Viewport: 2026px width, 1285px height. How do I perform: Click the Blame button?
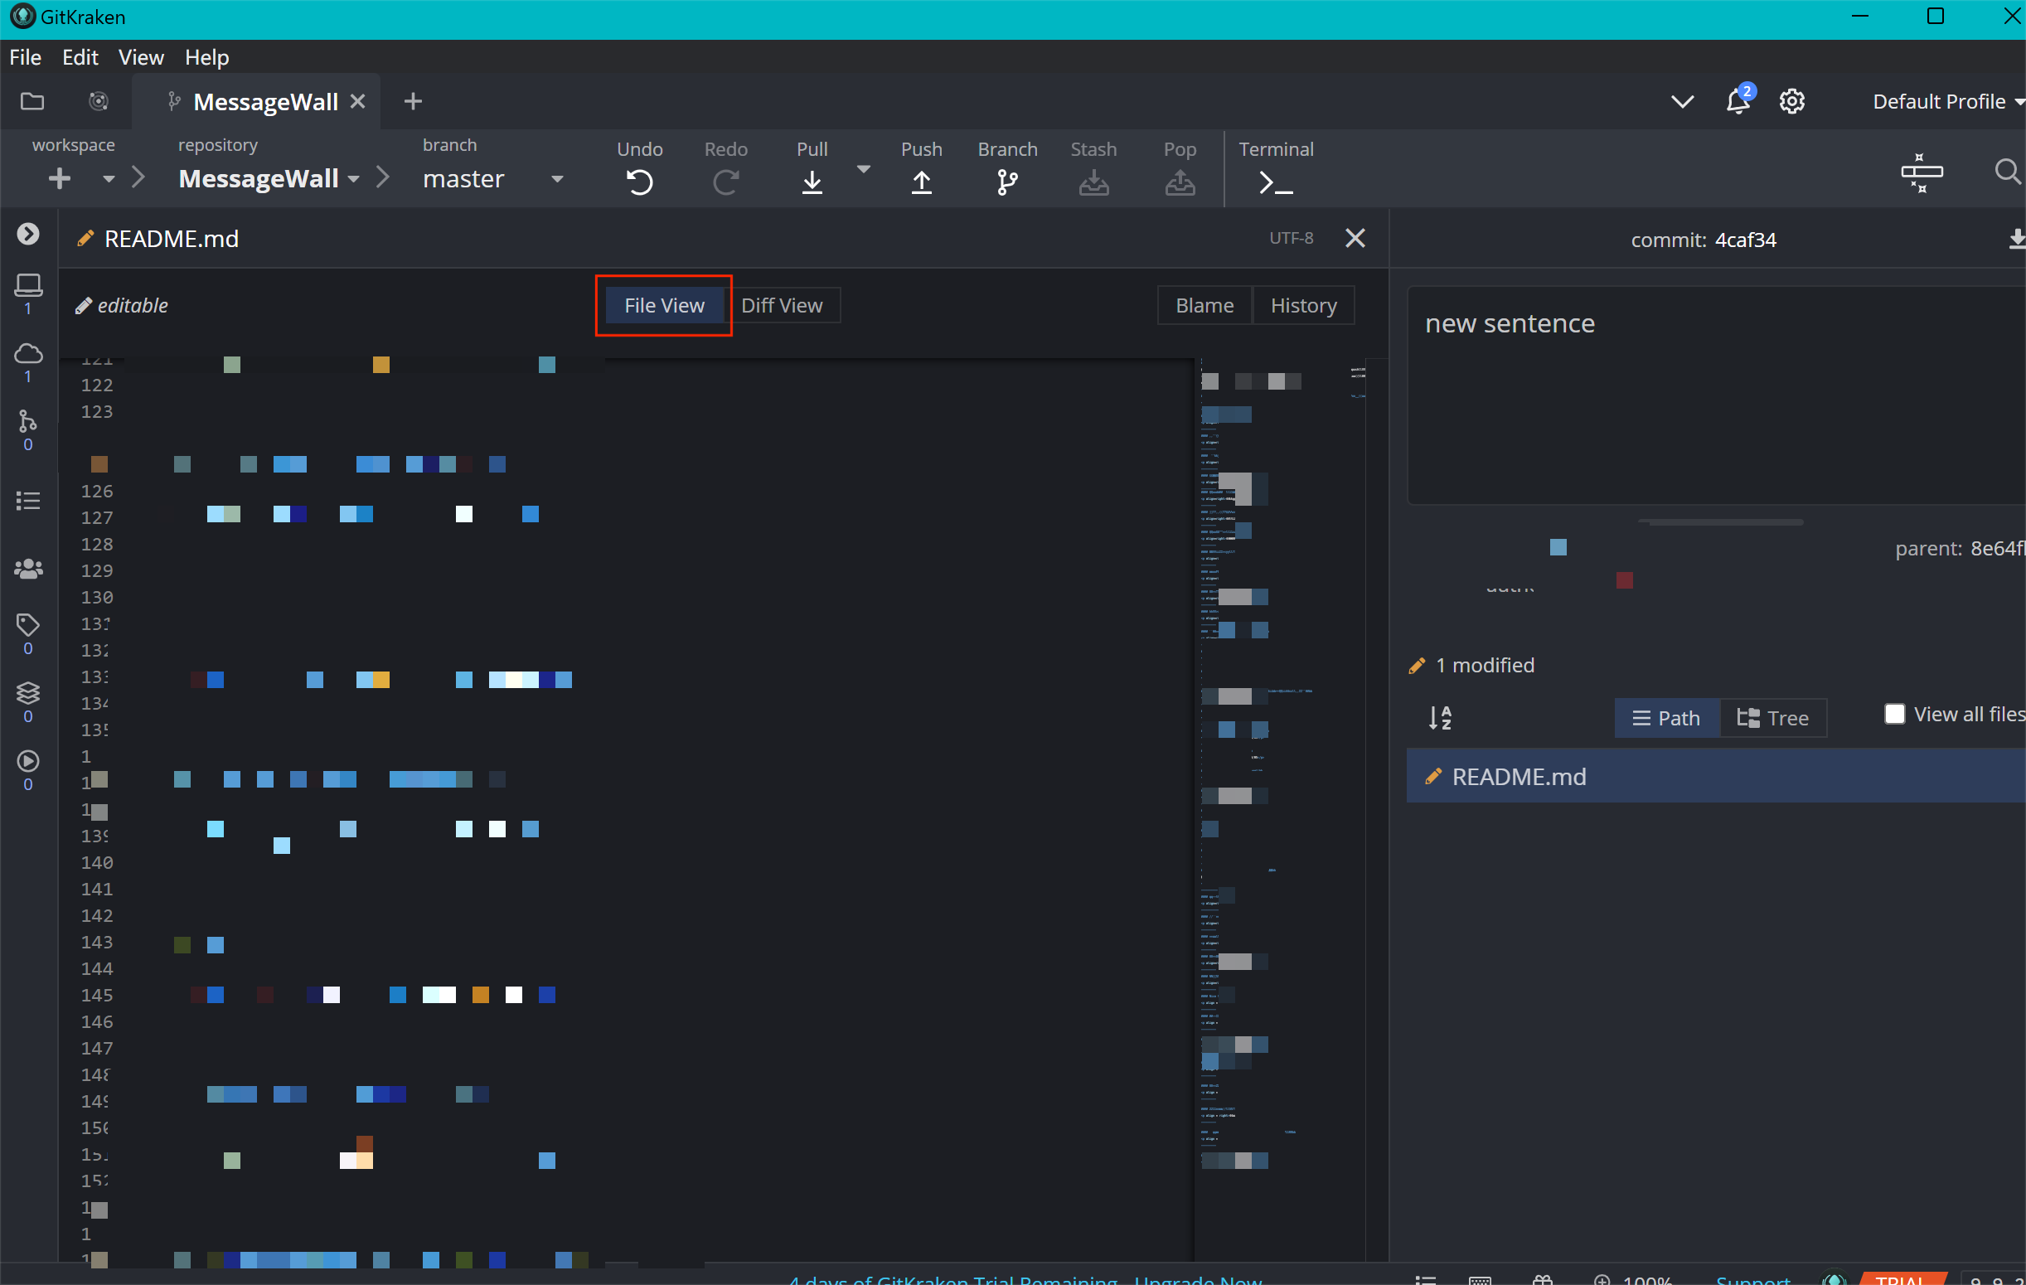(x=1204, y=305)
